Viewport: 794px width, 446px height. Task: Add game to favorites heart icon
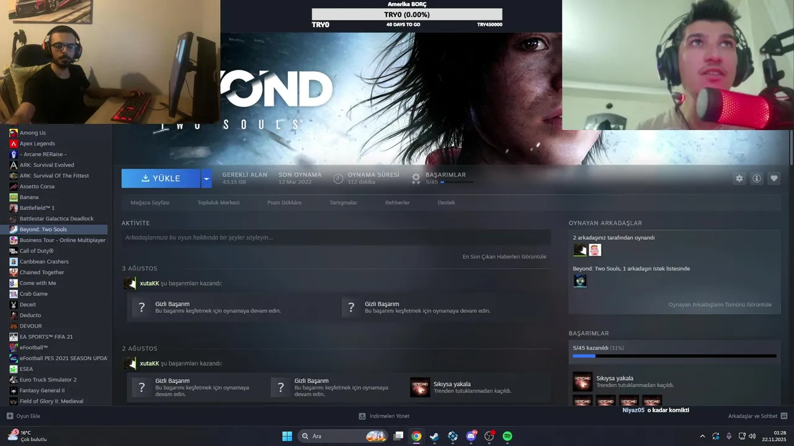click(x=774, y=178)
